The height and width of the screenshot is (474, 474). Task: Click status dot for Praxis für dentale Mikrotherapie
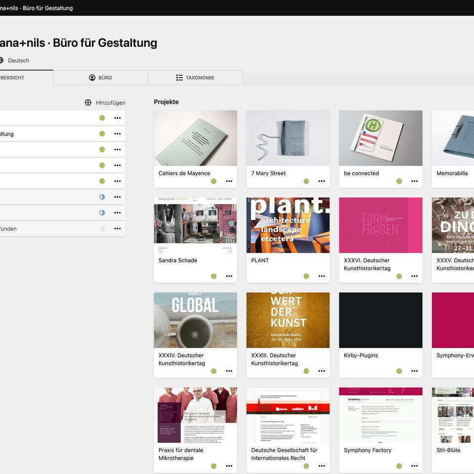(214, 466)
